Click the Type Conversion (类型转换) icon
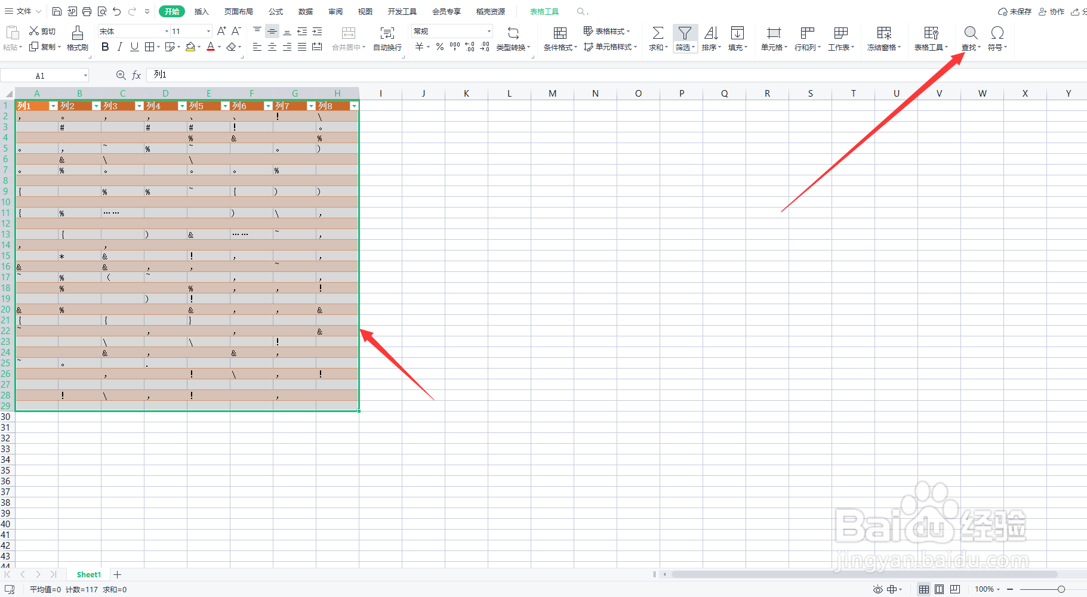1087x597 pixels. tap(513, 33)
